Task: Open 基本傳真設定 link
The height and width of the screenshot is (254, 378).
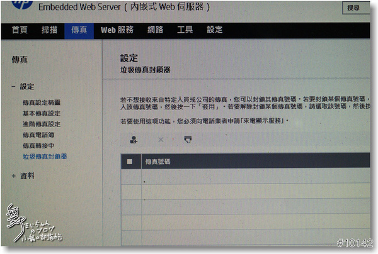Action: [x=42, y=113]
